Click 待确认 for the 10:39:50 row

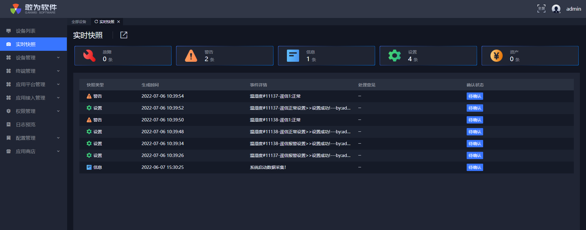click(475, 120)
